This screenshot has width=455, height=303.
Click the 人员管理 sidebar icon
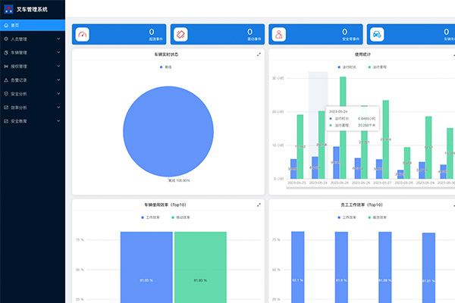6,39
